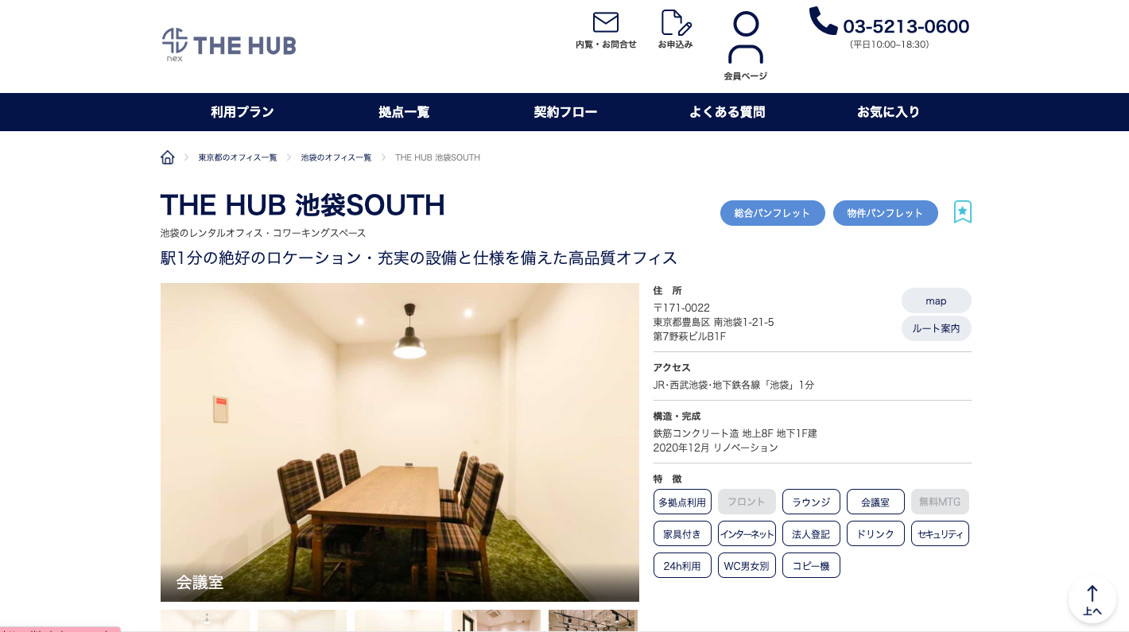The image size is (1129, 632).
Task: Go home via breadcrumb house icon
Action: (168, 157)
